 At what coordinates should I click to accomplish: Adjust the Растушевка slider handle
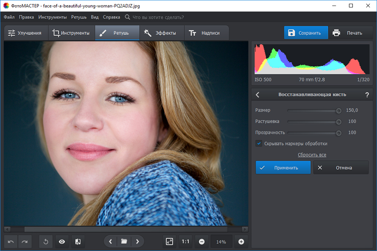(338, 122)
